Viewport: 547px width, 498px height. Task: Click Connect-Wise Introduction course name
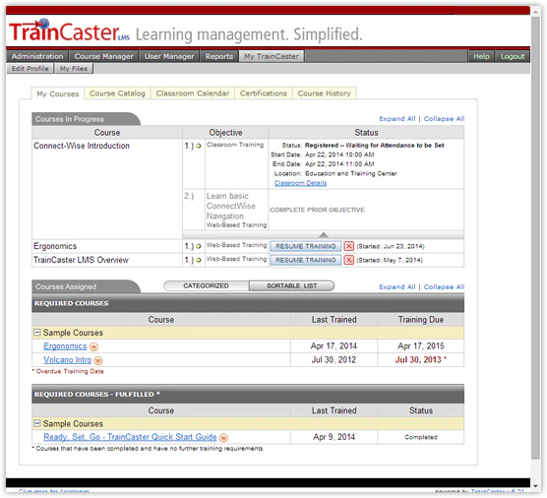(x=82, y=146)
